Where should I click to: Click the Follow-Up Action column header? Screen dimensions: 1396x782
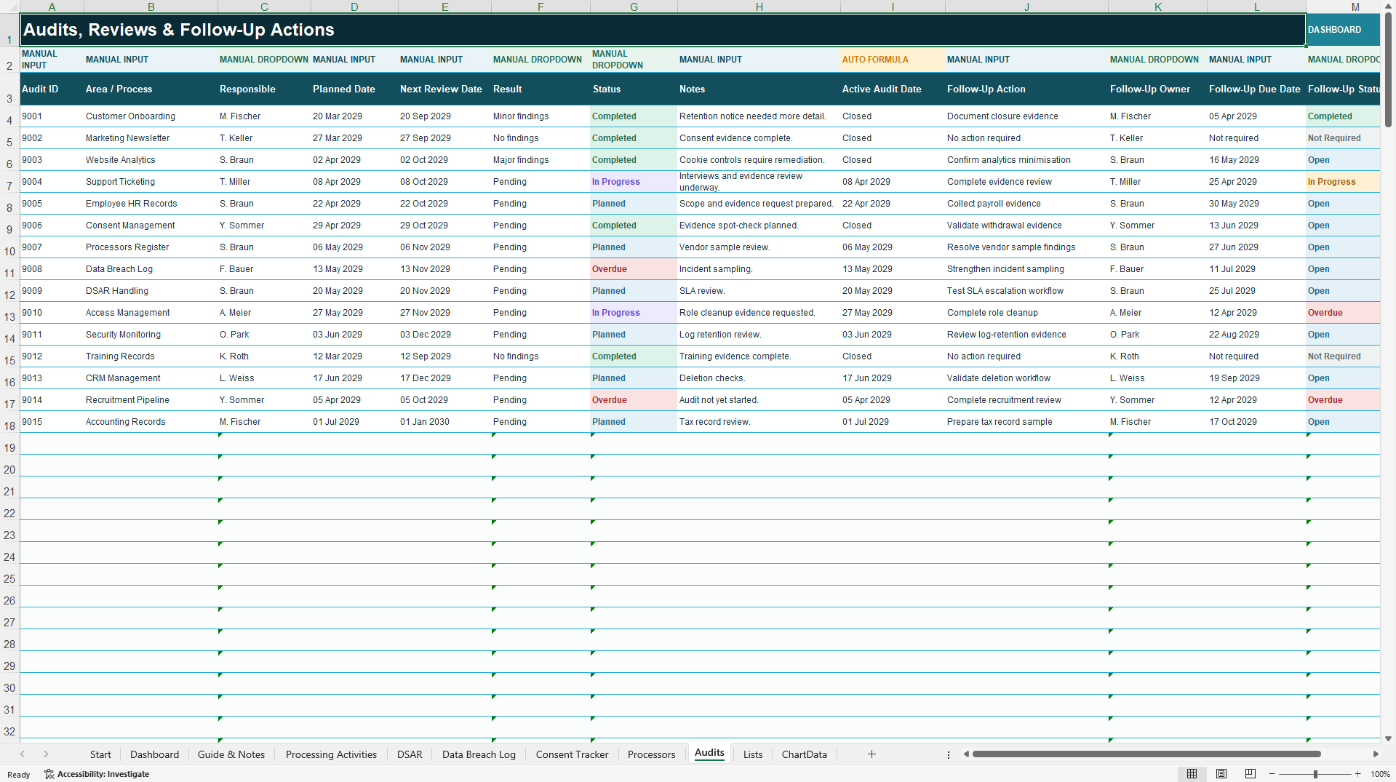tap(1026, 89)
